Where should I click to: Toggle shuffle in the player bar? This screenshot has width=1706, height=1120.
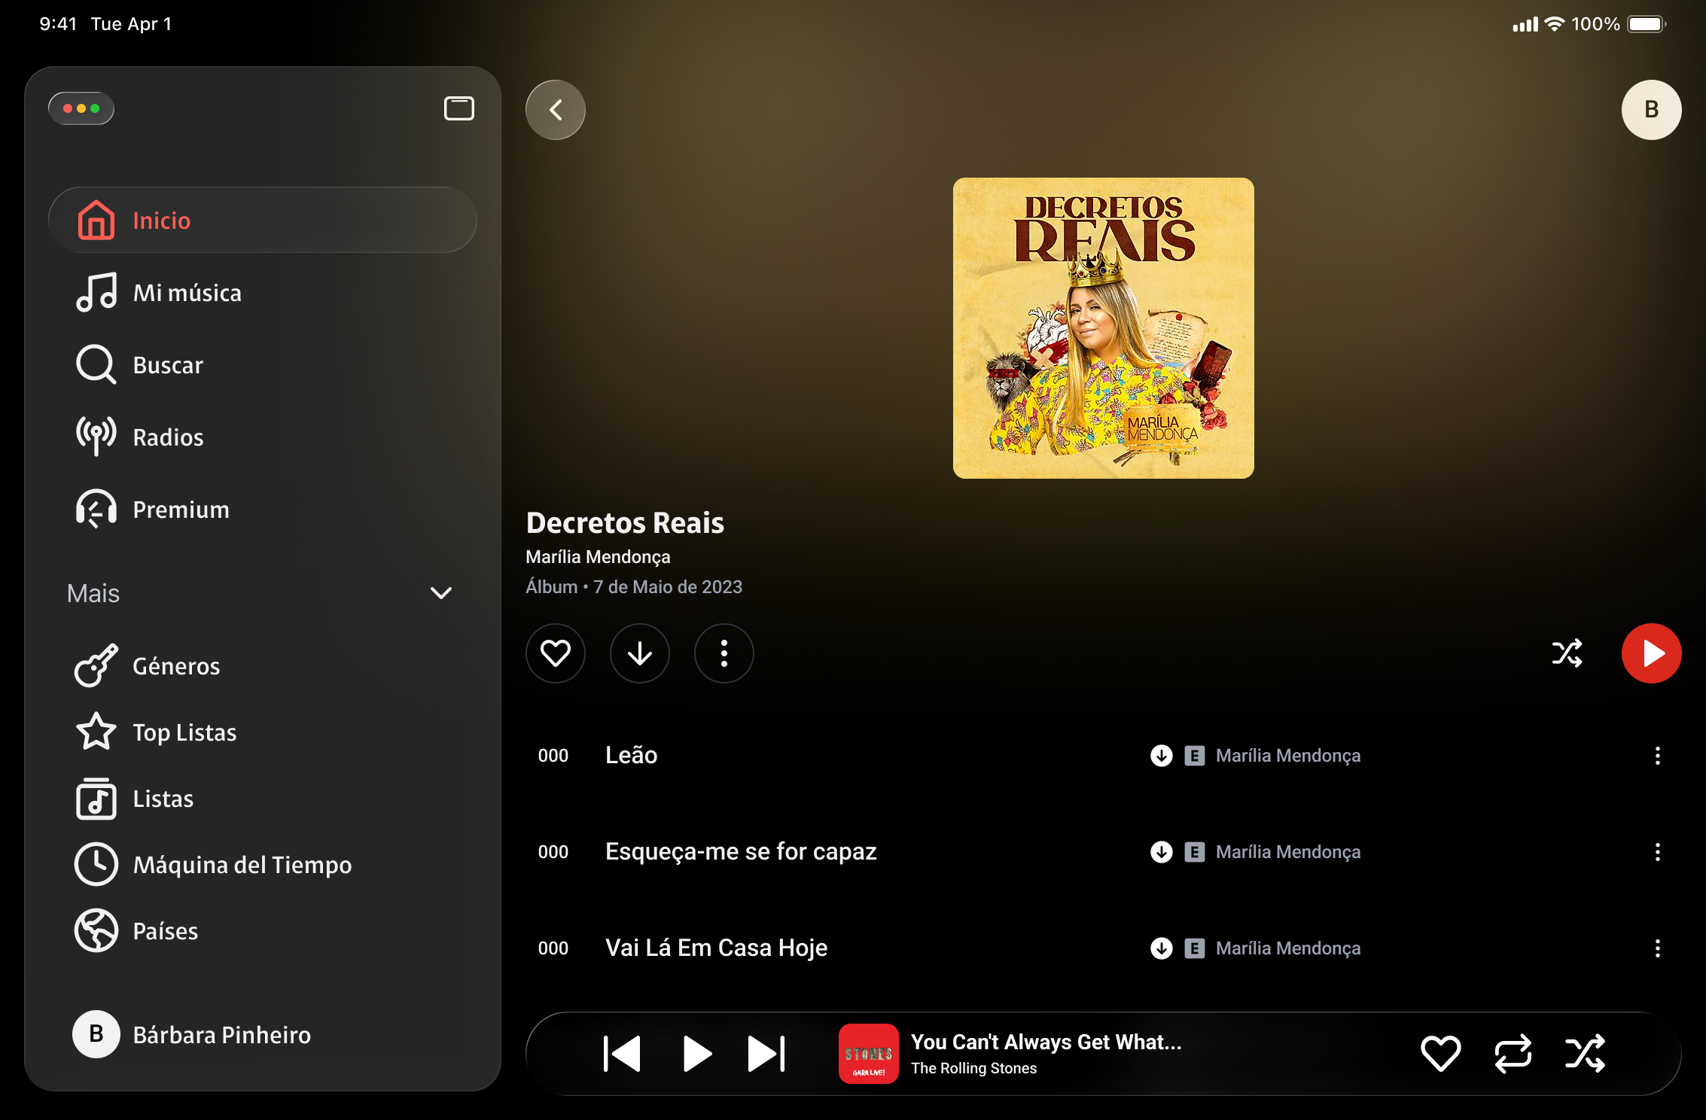[1585, 1053]
